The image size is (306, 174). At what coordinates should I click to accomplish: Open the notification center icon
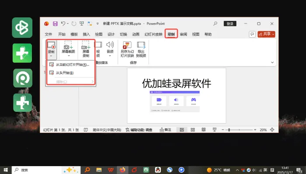pos(299,170)
